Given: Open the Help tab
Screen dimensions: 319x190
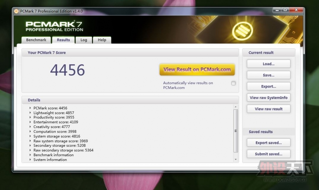Looking at the screenshot, I should tap(102, 40).
